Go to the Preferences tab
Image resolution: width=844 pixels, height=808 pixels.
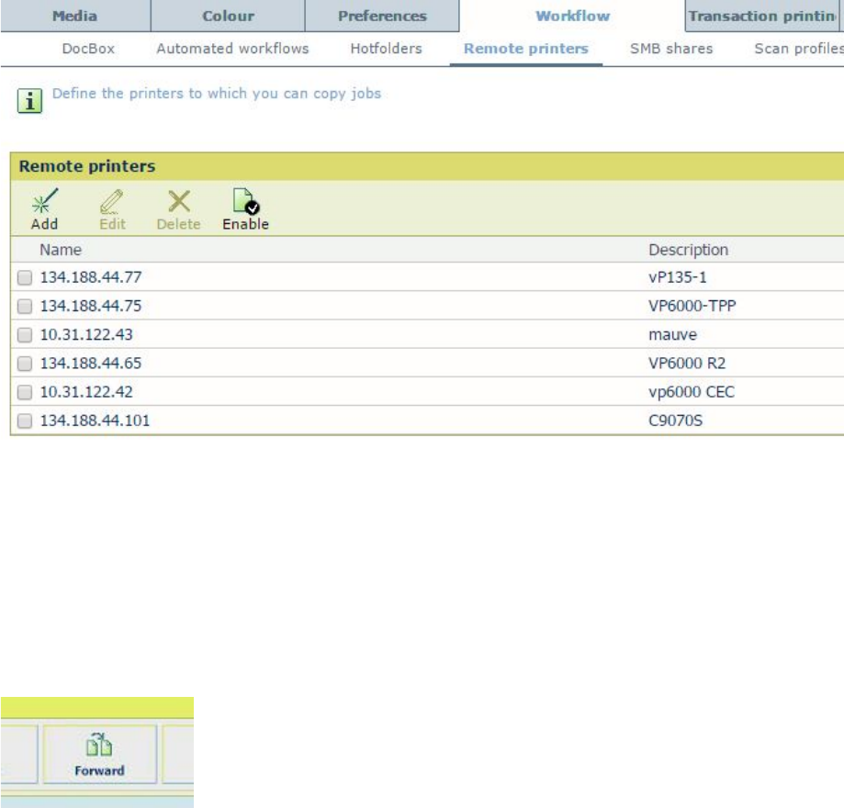(382, 16)
